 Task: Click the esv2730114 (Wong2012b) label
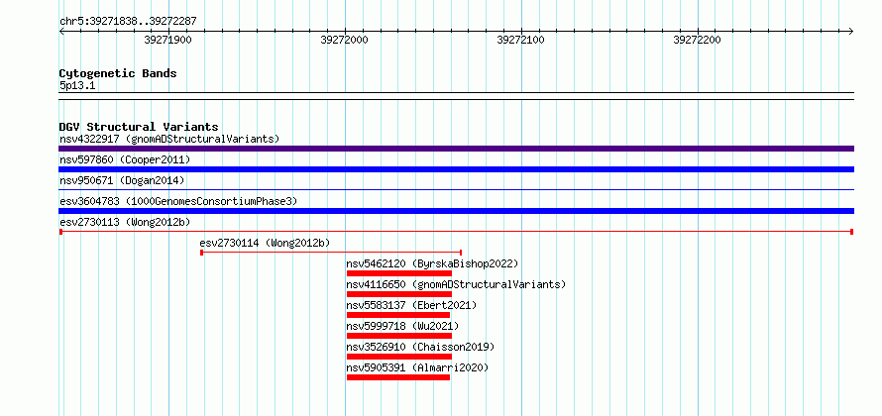coord(265,243)
